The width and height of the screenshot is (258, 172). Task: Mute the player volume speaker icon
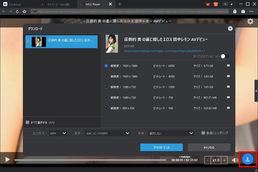click(x=235, y=160)
